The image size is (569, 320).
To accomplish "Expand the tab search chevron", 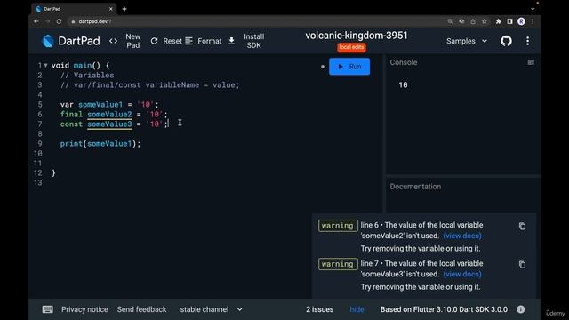I will pyautogui.click(x=533, y=9).
